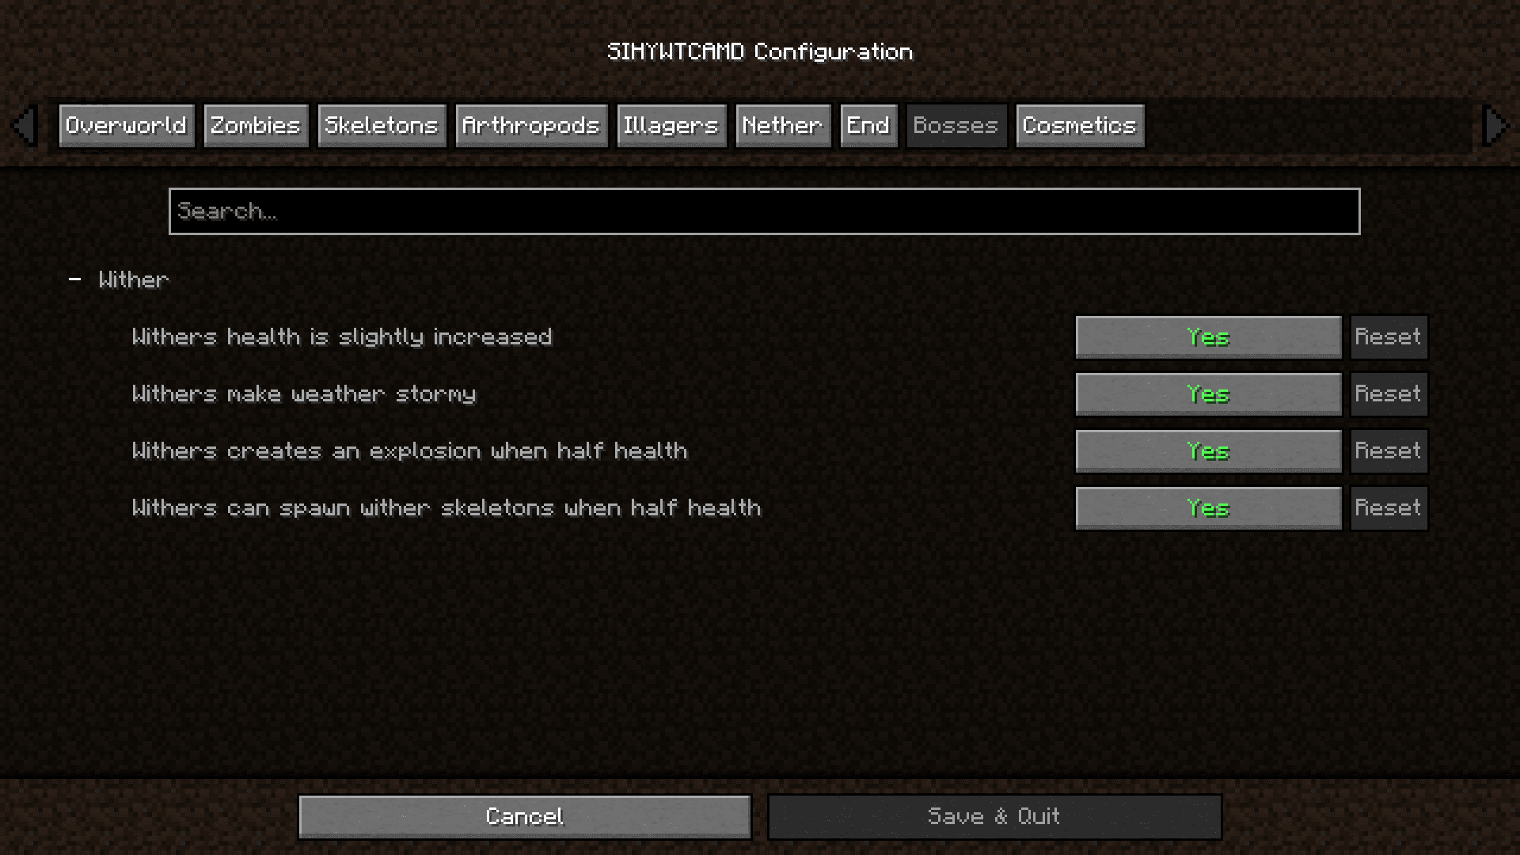The width and height of the screenshot is (1520, 855).
Task: Switch to the Bosses tab
Action: point(954,125)
